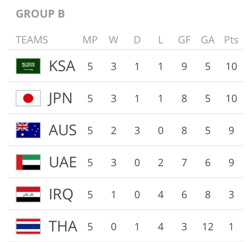Click the GF column header
This screenshot has height=242, width=251.
(184, 40)
